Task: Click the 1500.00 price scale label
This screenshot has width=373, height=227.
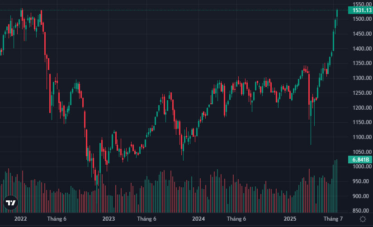Action: pos(360,19)
